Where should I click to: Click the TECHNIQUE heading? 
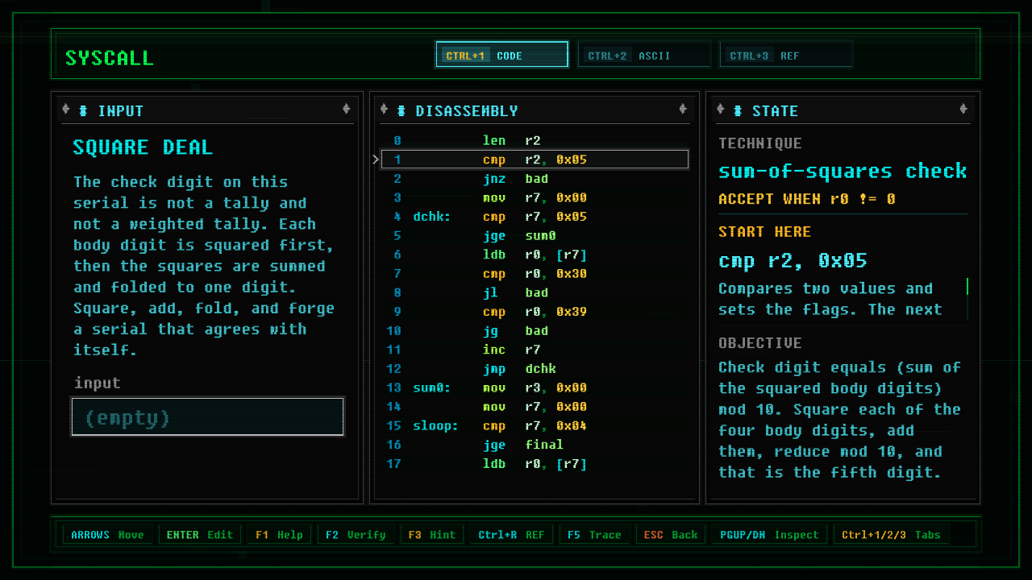coord(759,143)
